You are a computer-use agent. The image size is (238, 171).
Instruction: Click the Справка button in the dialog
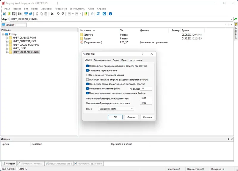(147, 117)
